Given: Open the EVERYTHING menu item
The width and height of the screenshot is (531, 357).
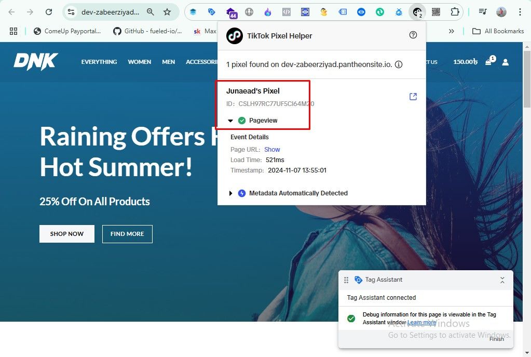Looking at the screenshot, I should coord(99,62).
